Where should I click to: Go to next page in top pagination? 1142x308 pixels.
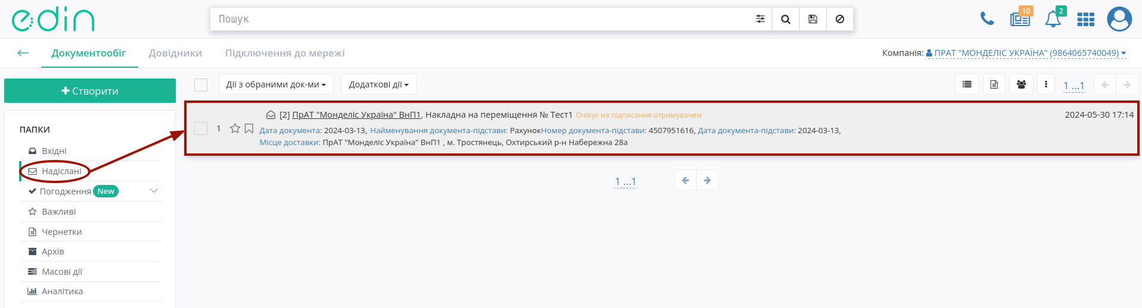1127,84
